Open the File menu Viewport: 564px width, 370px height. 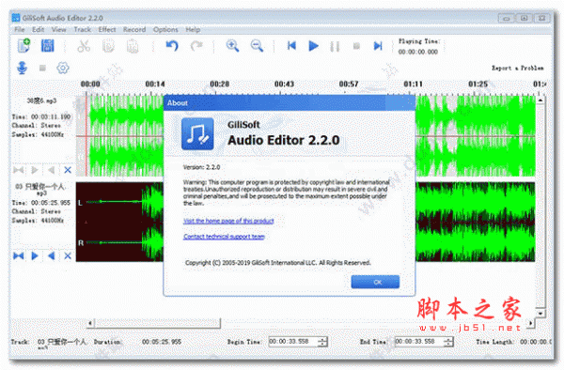point(20,29)
